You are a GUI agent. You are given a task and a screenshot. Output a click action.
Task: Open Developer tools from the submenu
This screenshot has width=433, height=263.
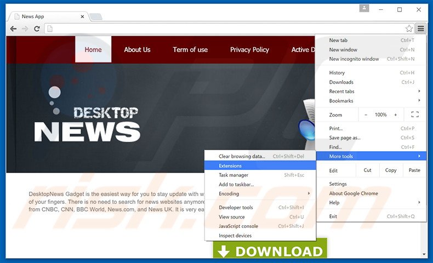click(260, 208)
